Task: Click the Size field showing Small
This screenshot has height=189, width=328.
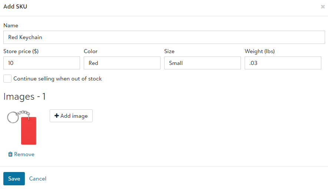Action: point(202,63)
